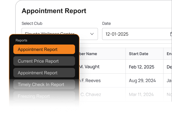The width and height of the screenshot is (172, 113).
Task: Click the Reports label in the menu panel
Action: (21, 40)
